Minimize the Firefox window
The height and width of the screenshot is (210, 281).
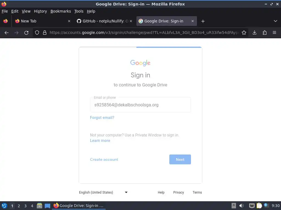[266, 4]
